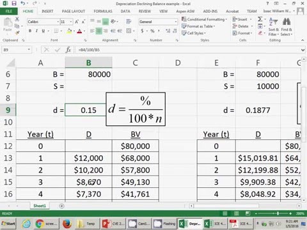Click the Sheet1 tab
Image resolution: width=307 pixels, height=230 pixels.
click(x=40, y=206)
